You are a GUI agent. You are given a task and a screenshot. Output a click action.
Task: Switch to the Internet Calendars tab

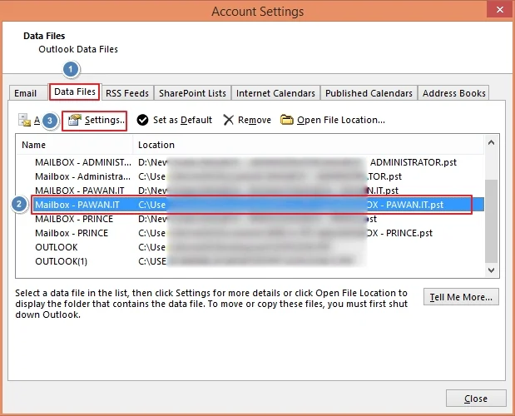[275, 93]
